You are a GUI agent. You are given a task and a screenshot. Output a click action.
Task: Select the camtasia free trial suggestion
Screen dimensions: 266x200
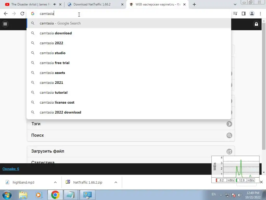coord(129,63)
